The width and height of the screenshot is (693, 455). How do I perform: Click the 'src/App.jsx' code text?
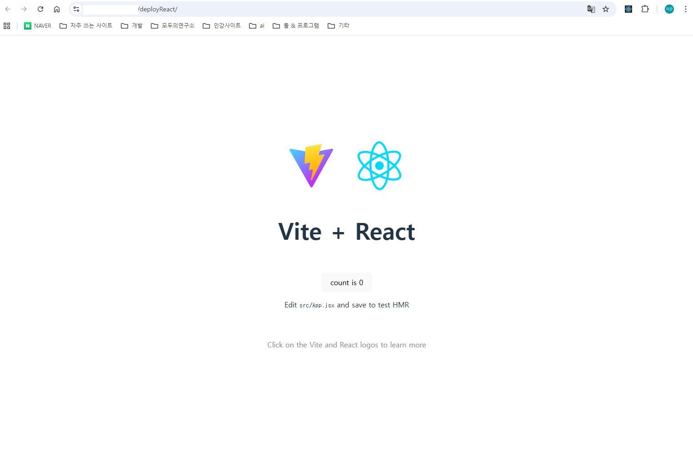tap(317, 305)
